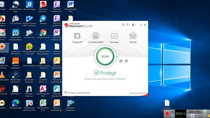Open the lightbulb tips icon in title bar
Screen dimensions: 210x118
123,25
